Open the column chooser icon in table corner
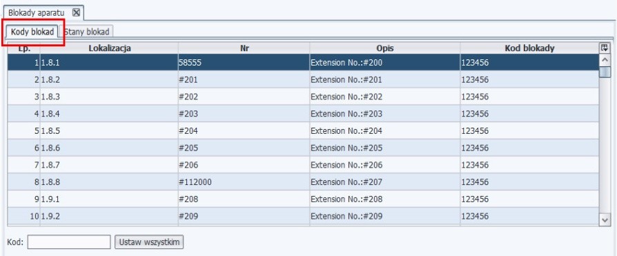The height and width of the screenshot is (256, 617). pyautogui.click(x=604, y=48)
